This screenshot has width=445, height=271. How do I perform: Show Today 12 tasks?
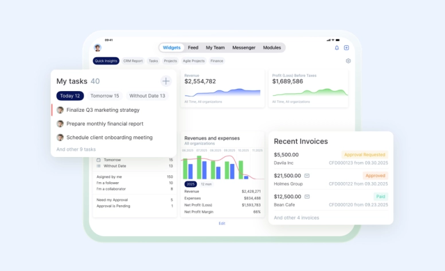pyautogui.click(x=70, y=96)
